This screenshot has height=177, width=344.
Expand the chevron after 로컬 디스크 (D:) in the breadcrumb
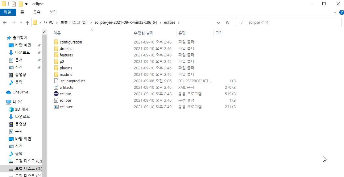91,23
